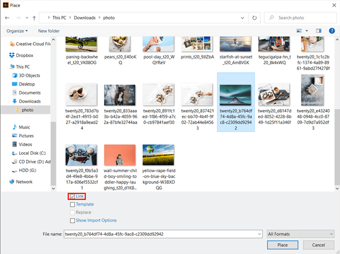
Task: Refresh the photo folder listing
Action: pyautogui.click(x=255, y=18)
